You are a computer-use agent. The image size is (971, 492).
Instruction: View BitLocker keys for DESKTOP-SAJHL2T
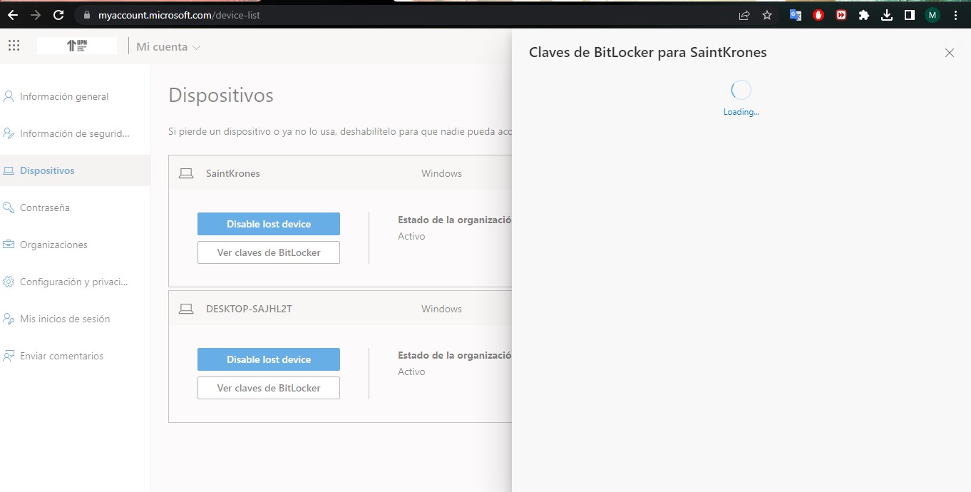269,388
